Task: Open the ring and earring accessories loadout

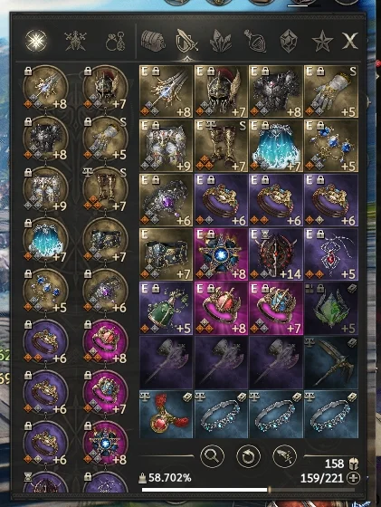Action: pos(116,41)
